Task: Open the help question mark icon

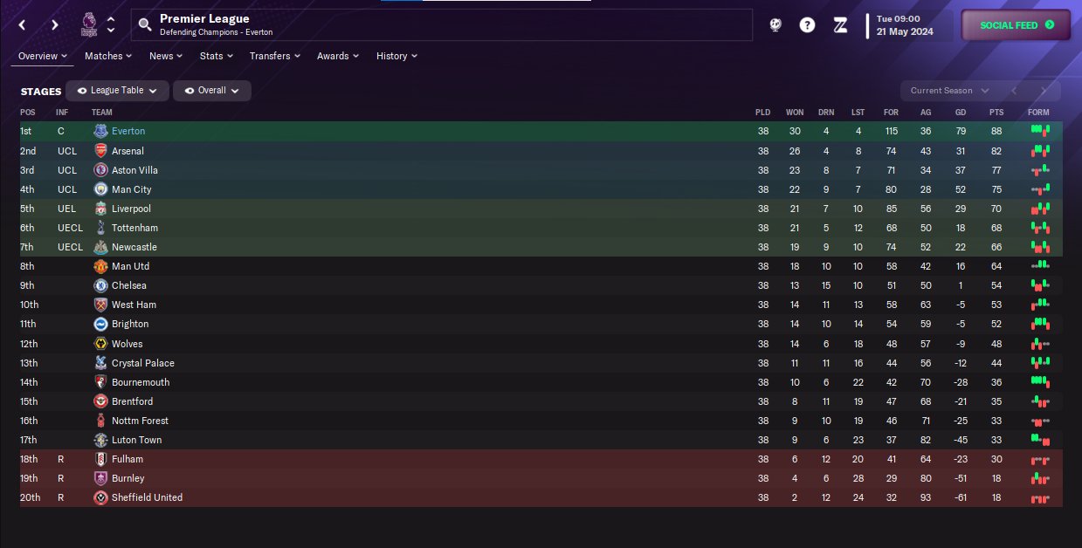Action: pyautogui.click(x=807, y=25)
